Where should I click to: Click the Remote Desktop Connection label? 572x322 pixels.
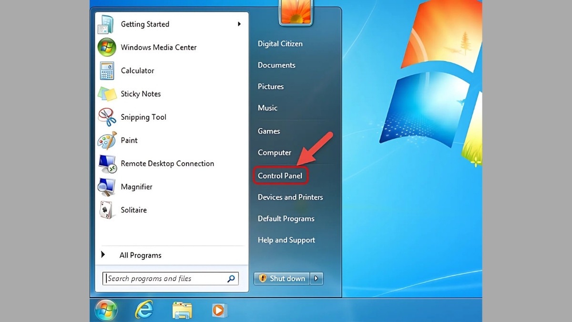pos(167,164)
